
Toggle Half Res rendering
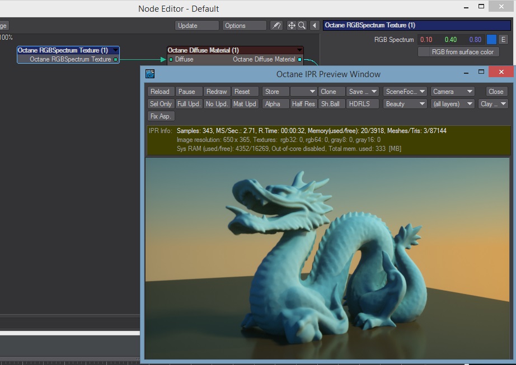[x=304, y=104]
